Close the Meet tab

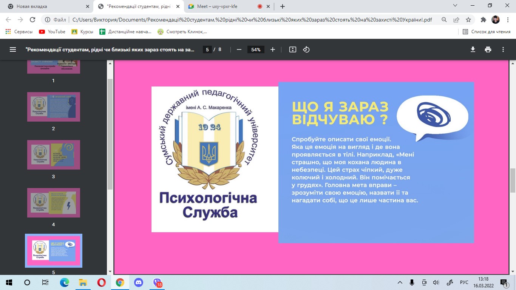(269, 6)
